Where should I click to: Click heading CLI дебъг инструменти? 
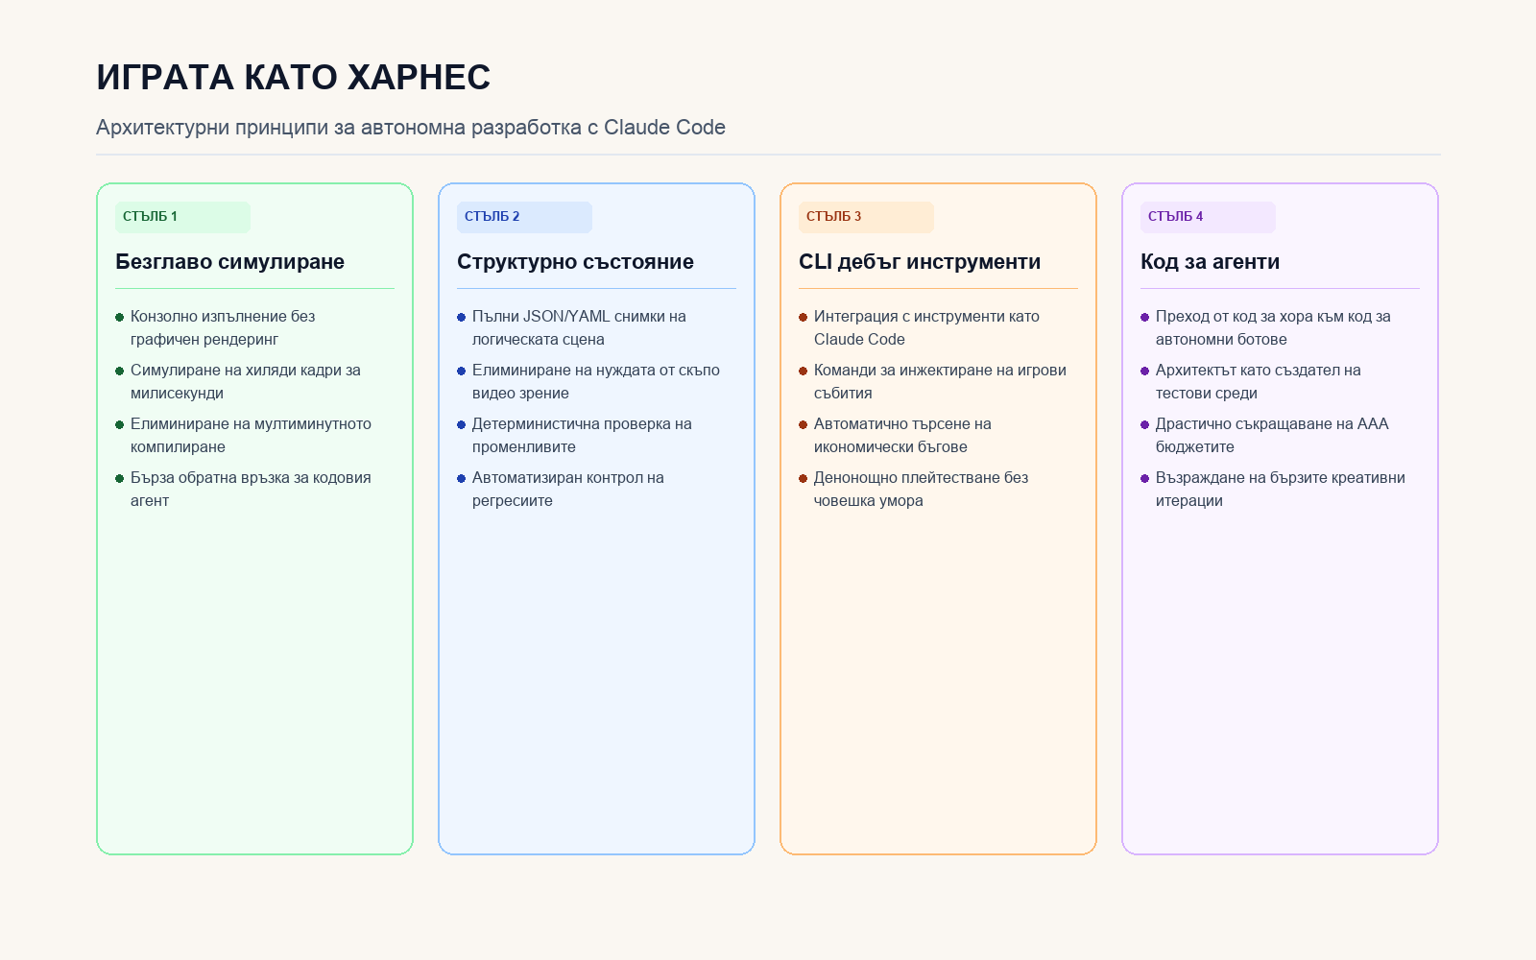[920, 262]
